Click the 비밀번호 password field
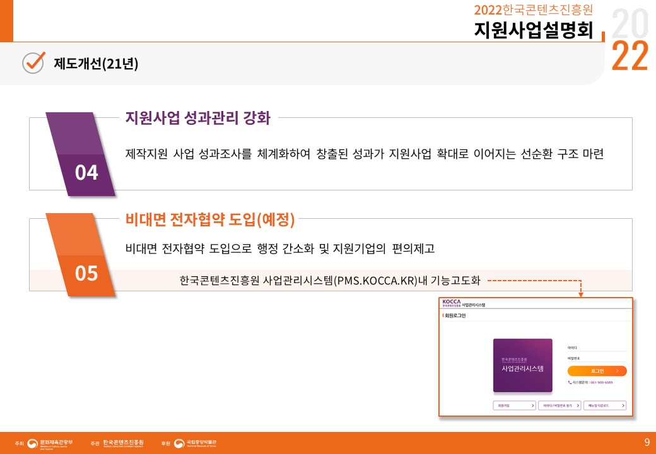This screenshot has height=454, width=656. (x=597, y=358)
